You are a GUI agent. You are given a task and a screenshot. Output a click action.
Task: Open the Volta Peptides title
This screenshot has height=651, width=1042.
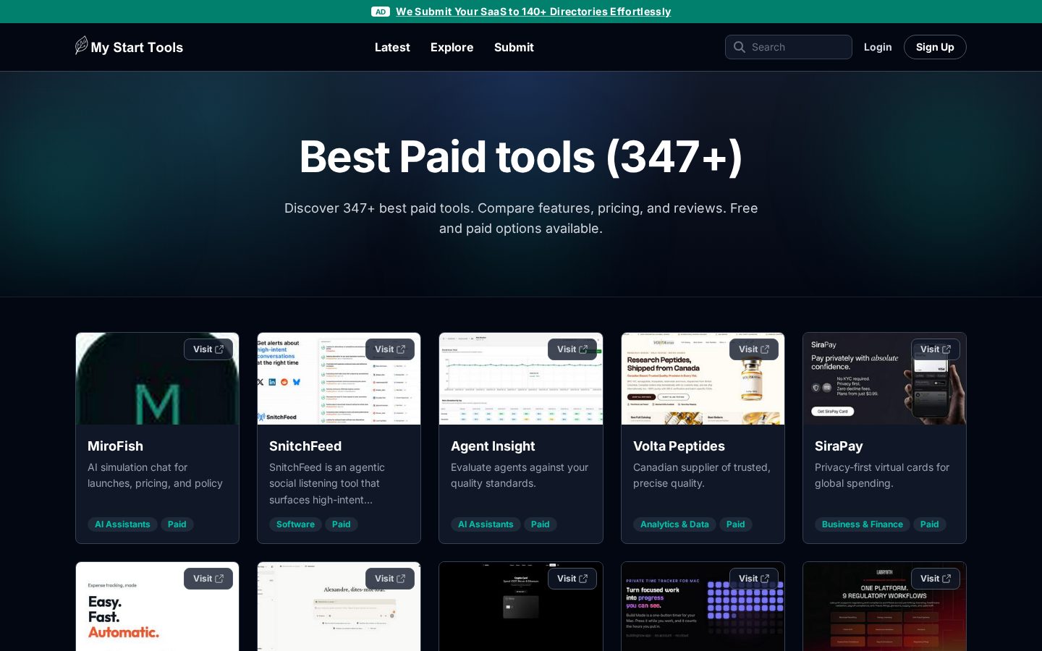click(x=679, y=446)
